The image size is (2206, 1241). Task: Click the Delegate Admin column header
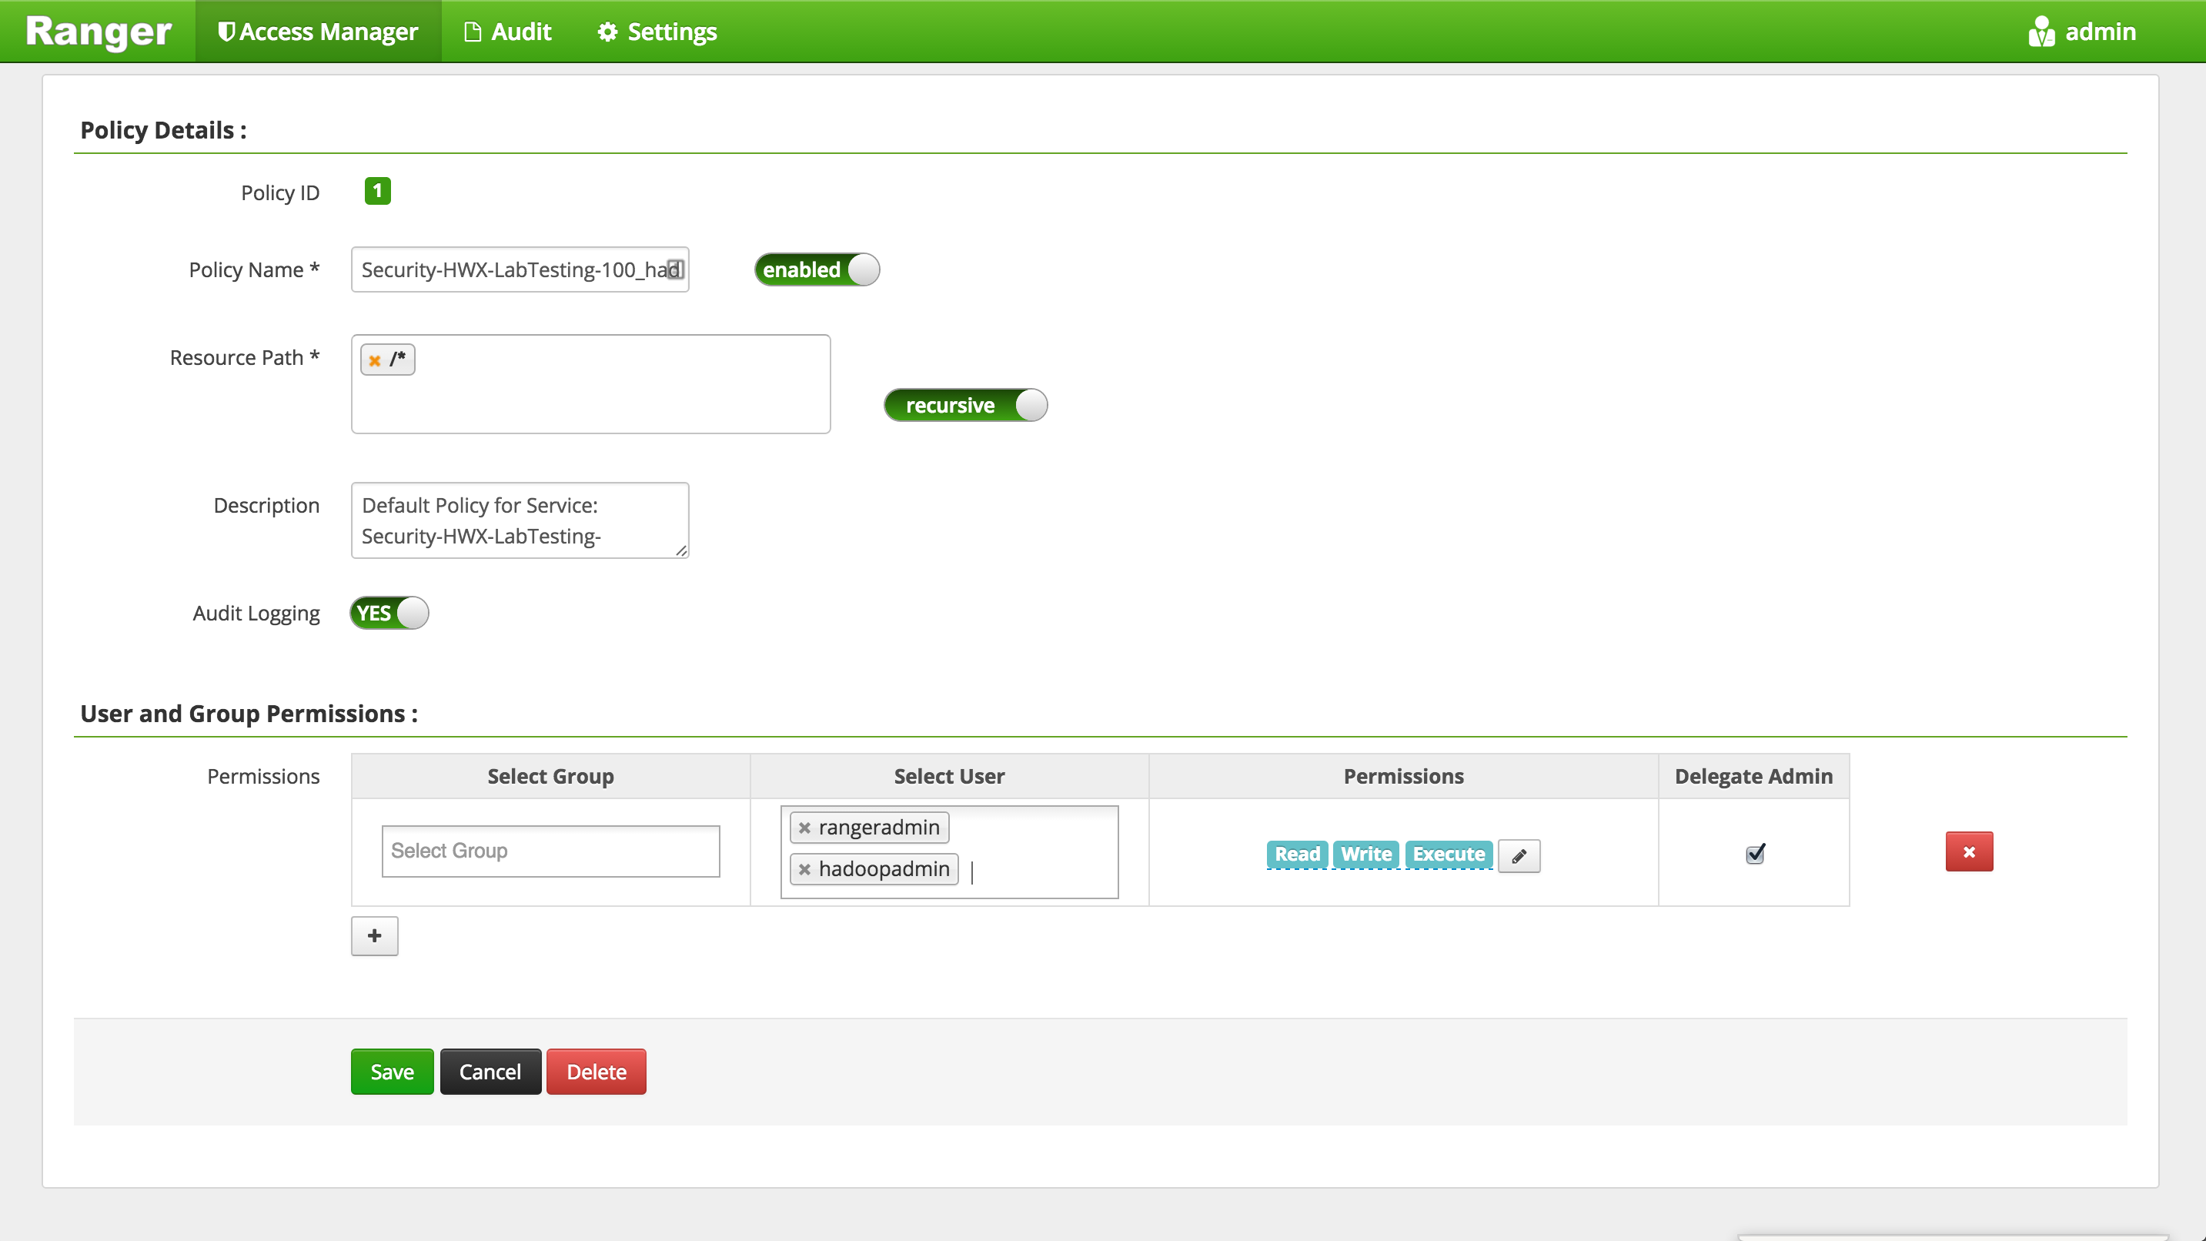coord(1754,776)
